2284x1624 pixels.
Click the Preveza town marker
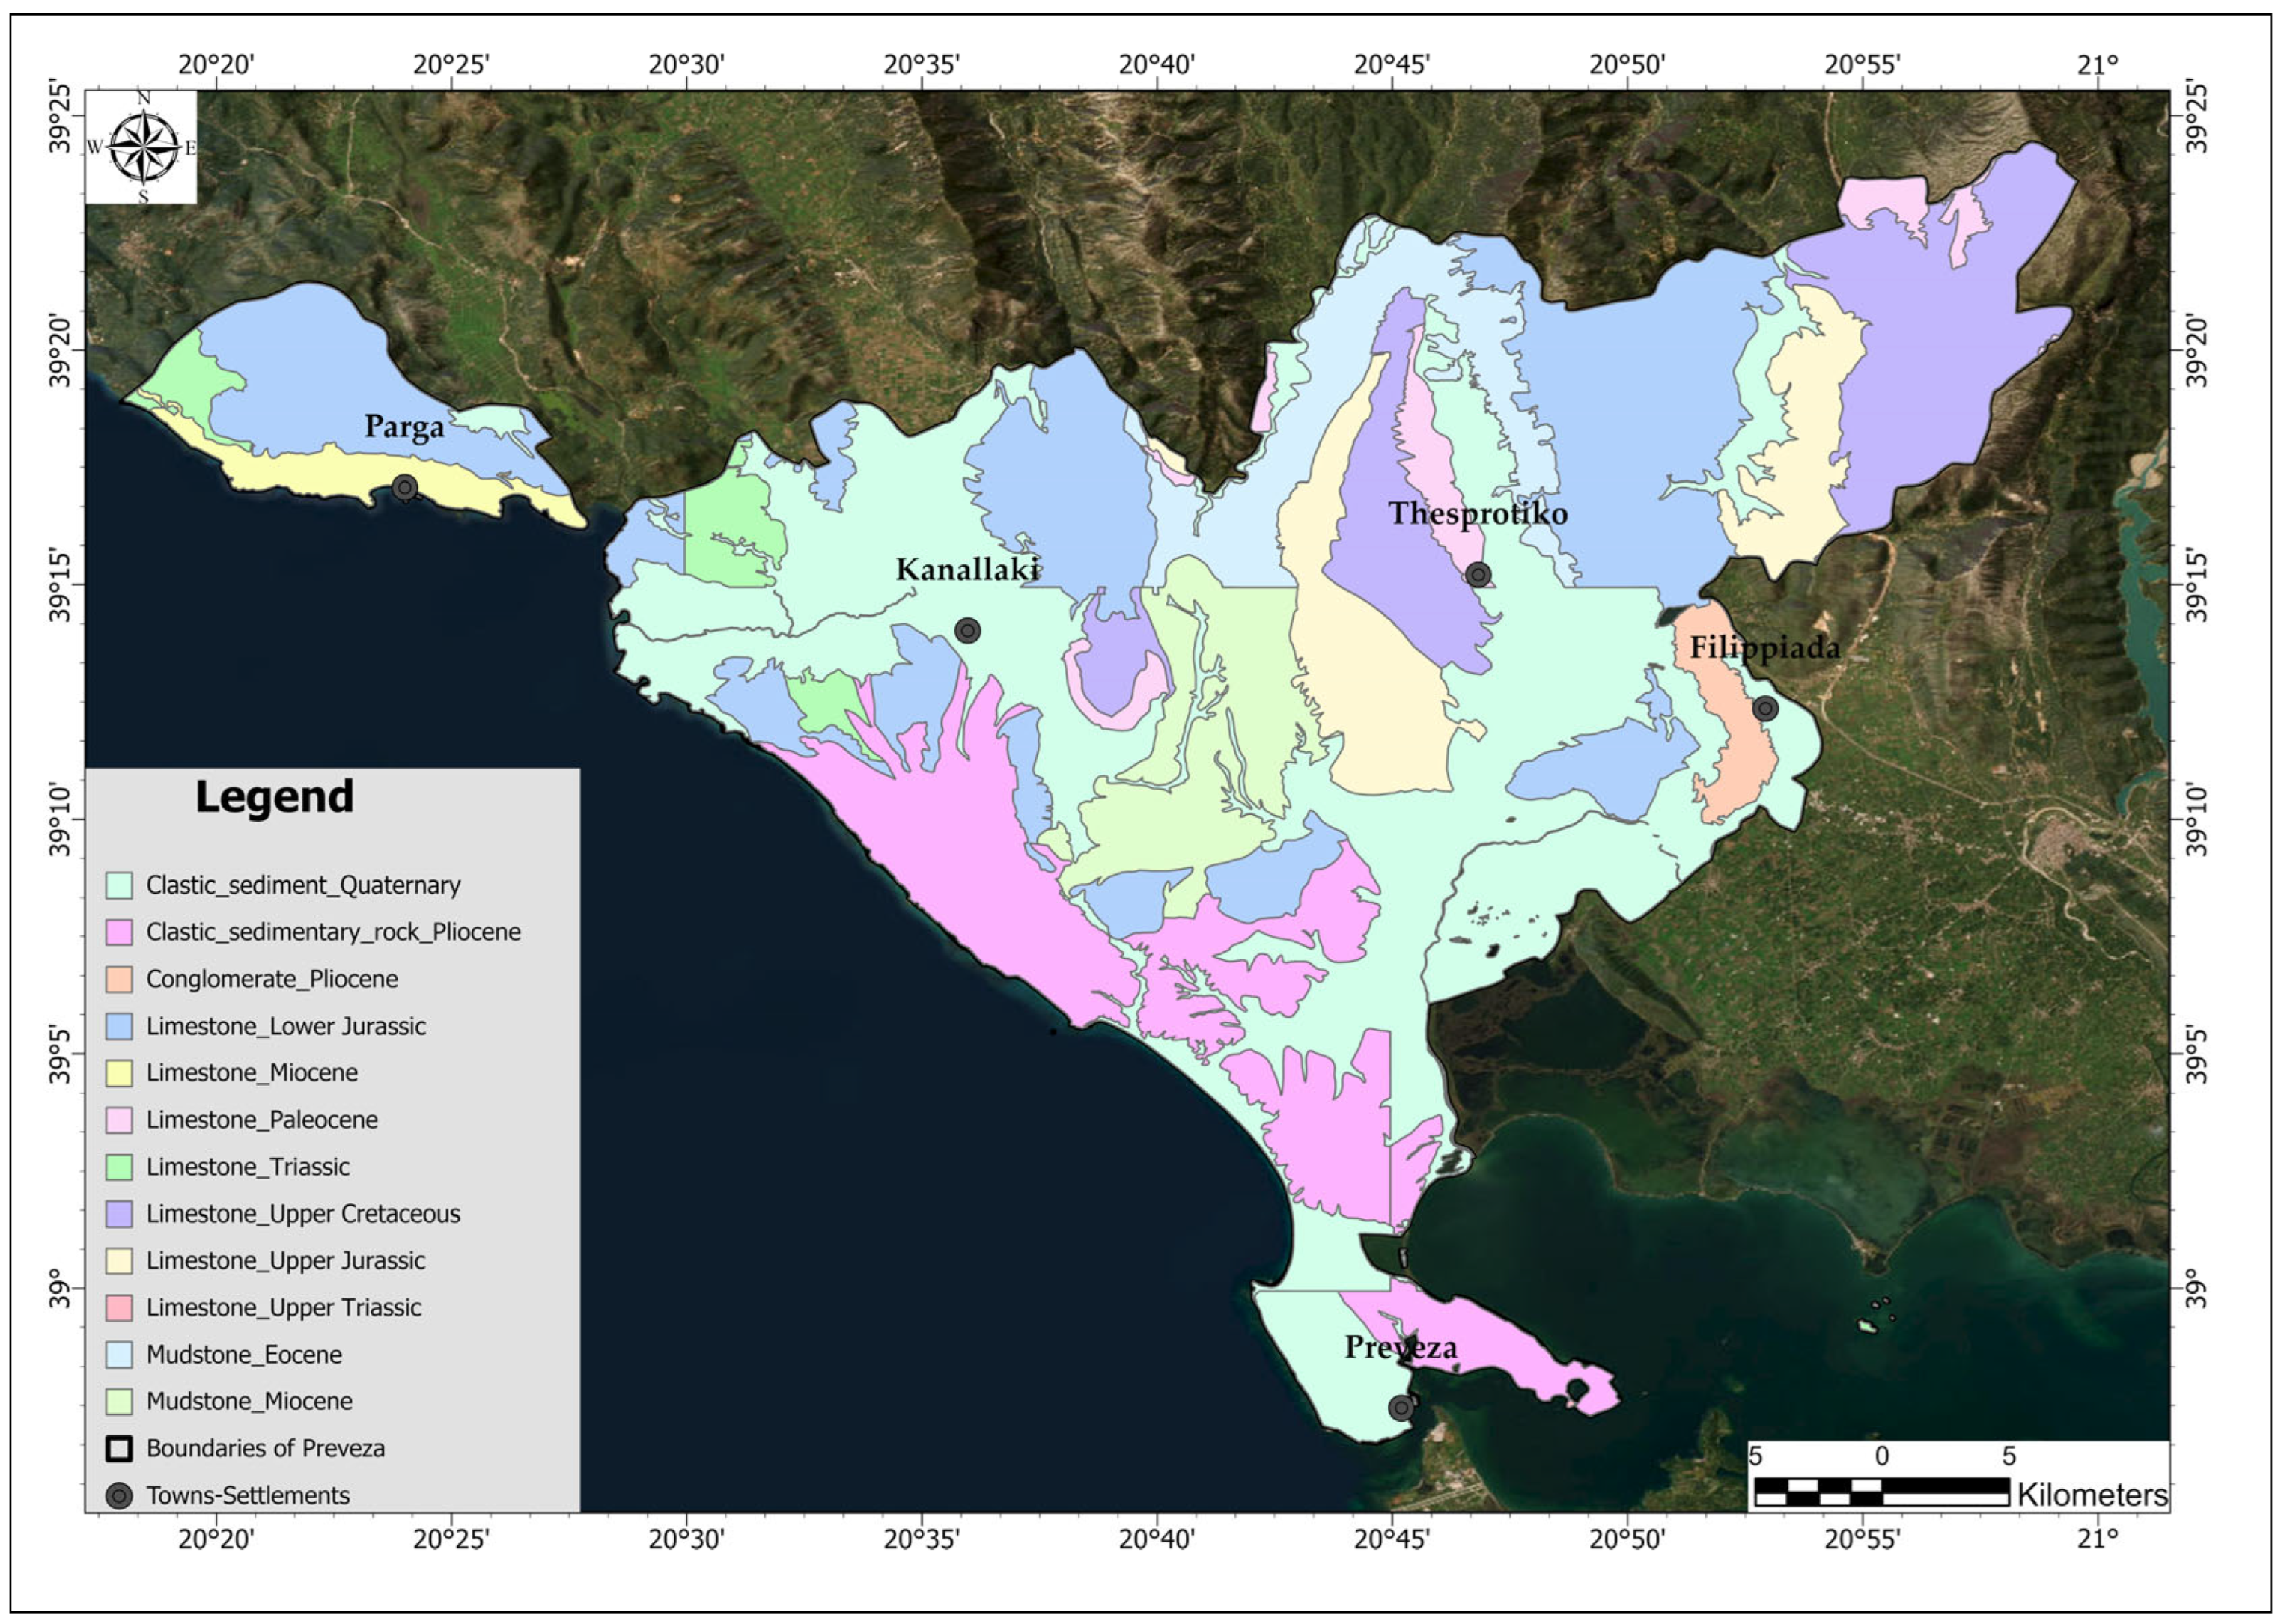(1402, 1408)
